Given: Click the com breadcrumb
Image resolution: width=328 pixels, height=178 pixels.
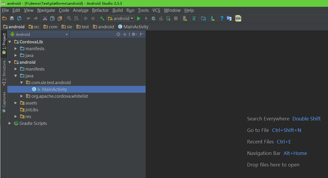Looking at the screenshot, I should [x=50, y=27].
